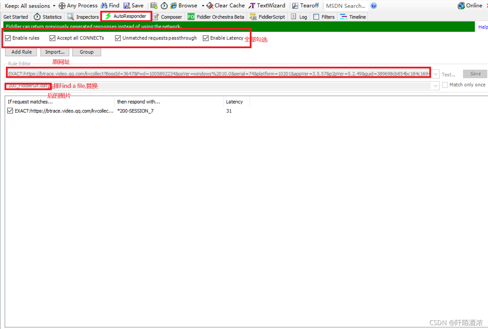Click Clear Cache toolbar item
The height and width of the screenshot is (329, 488).
[x=226, y=6]
